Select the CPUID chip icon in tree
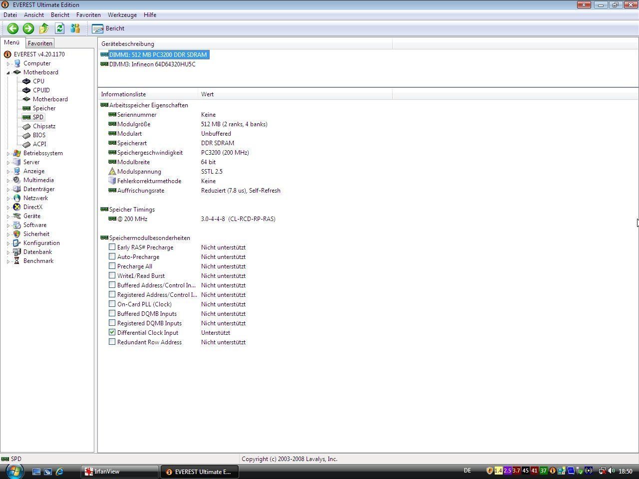Screen dimensions: 639x479 tap(26, 90)
